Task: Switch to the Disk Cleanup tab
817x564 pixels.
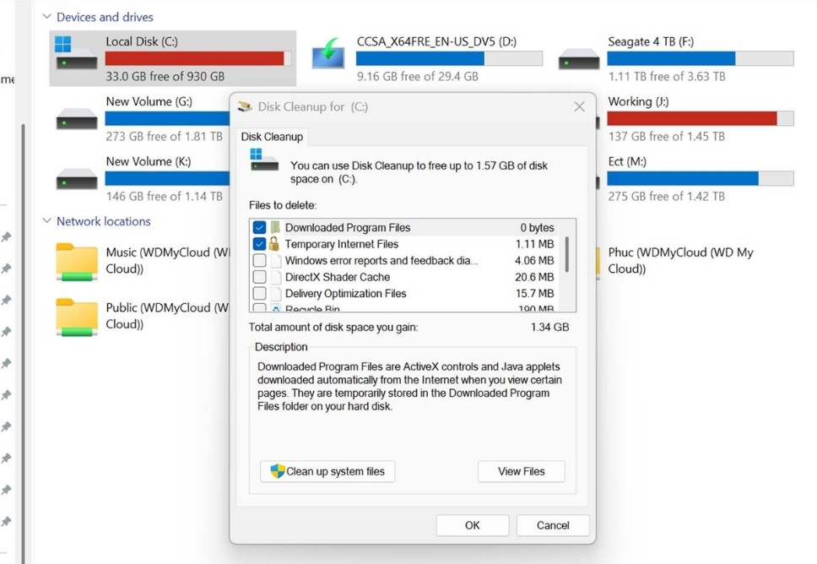Action: pos(272,136)
